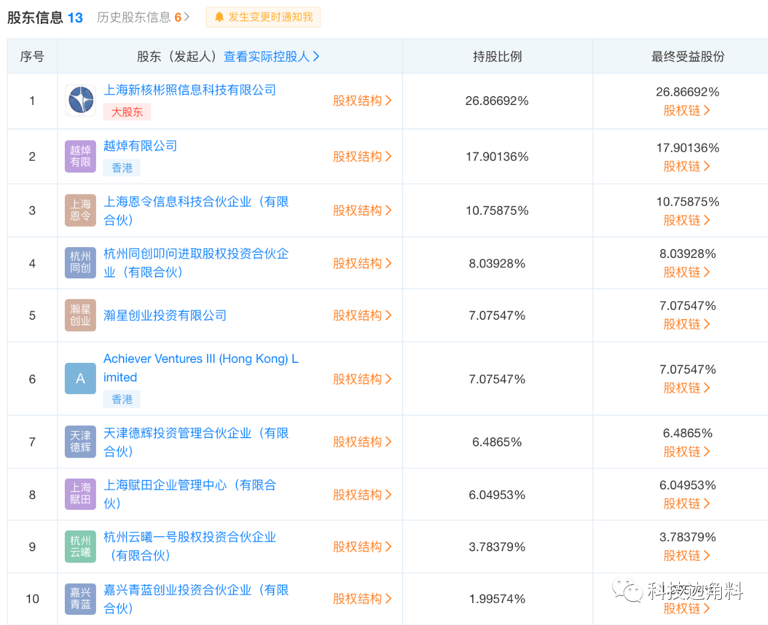This screenshot has height=625, width=768.
Task: Open 历史股东信息 6 tab
Action: pos(143,17)
